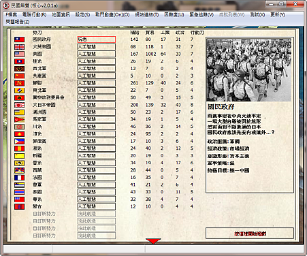Select the 湘系 red and yellow flag
307x256 pixels.
(x=19, y=148)
